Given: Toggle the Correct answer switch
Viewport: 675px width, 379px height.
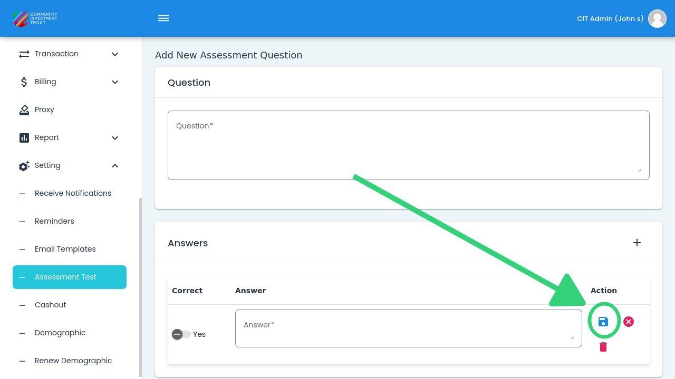Looking at the screenshot, I should click(x=181, y=334).
